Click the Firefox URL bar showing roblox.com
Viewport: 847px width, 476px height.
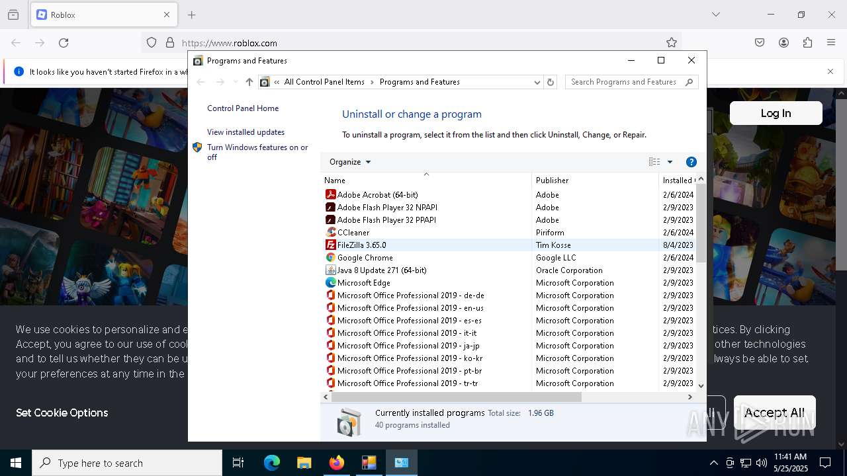click(410, 43)
